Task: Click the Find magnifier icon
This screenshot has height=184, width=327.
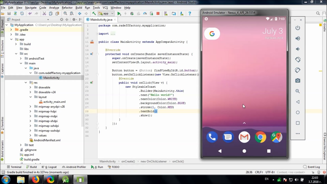Action: point(65,14)
